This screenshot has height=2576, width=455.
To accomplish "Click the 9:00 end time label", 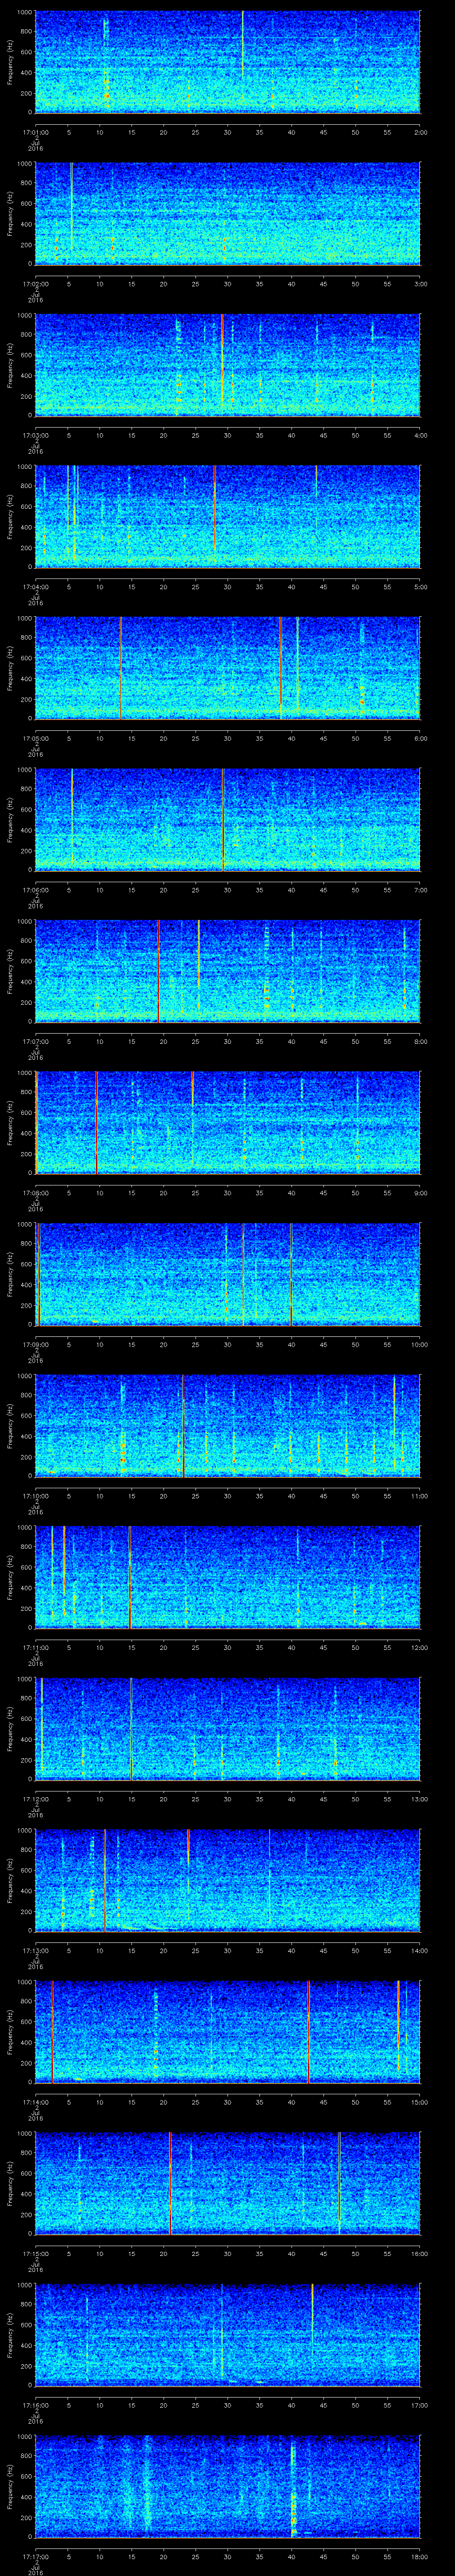I will (420, 1193).
